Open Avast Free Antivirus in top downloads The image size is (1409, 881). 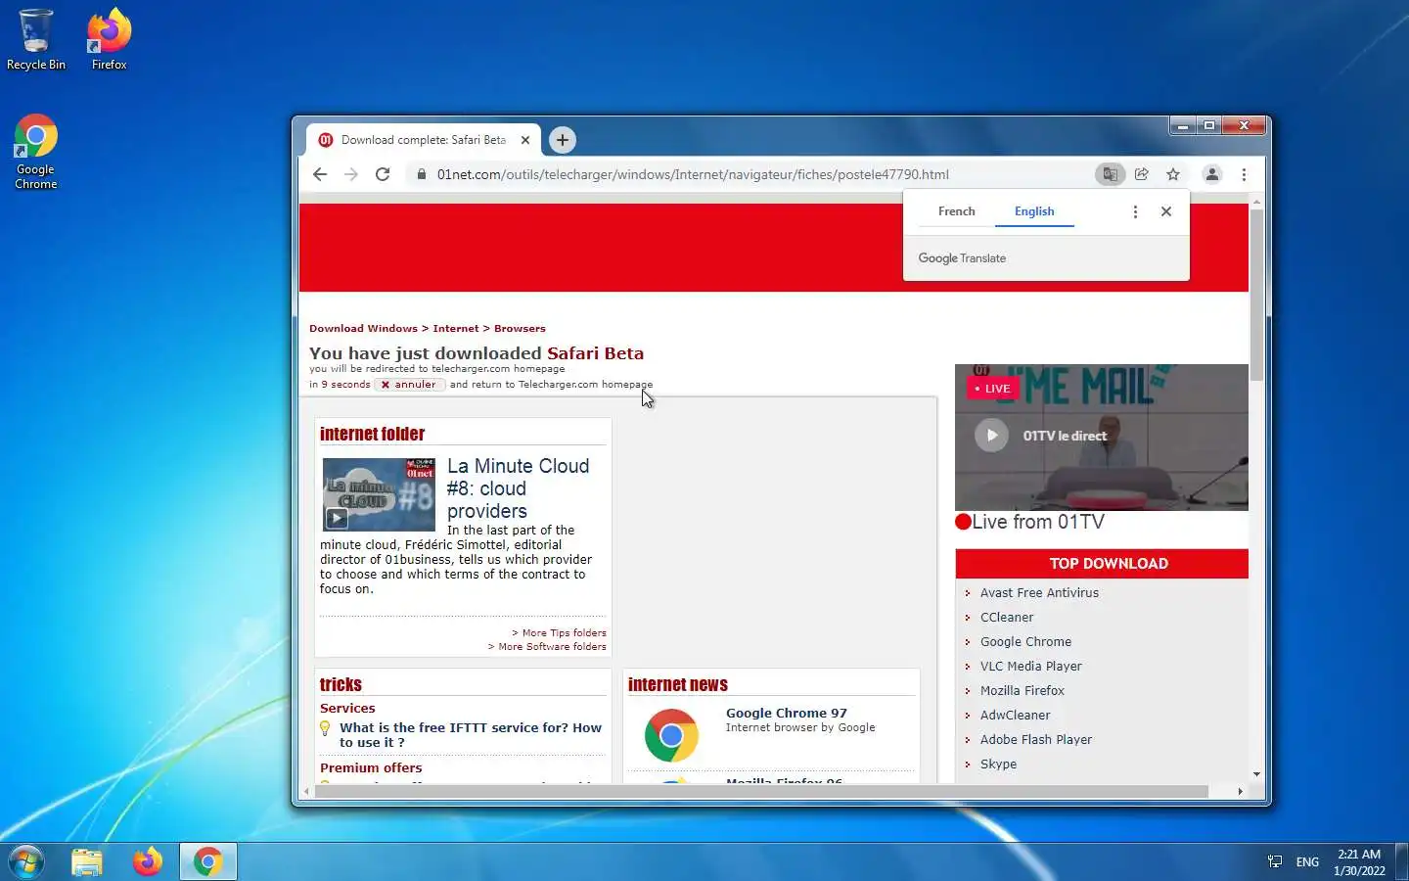click(1039, 593)
